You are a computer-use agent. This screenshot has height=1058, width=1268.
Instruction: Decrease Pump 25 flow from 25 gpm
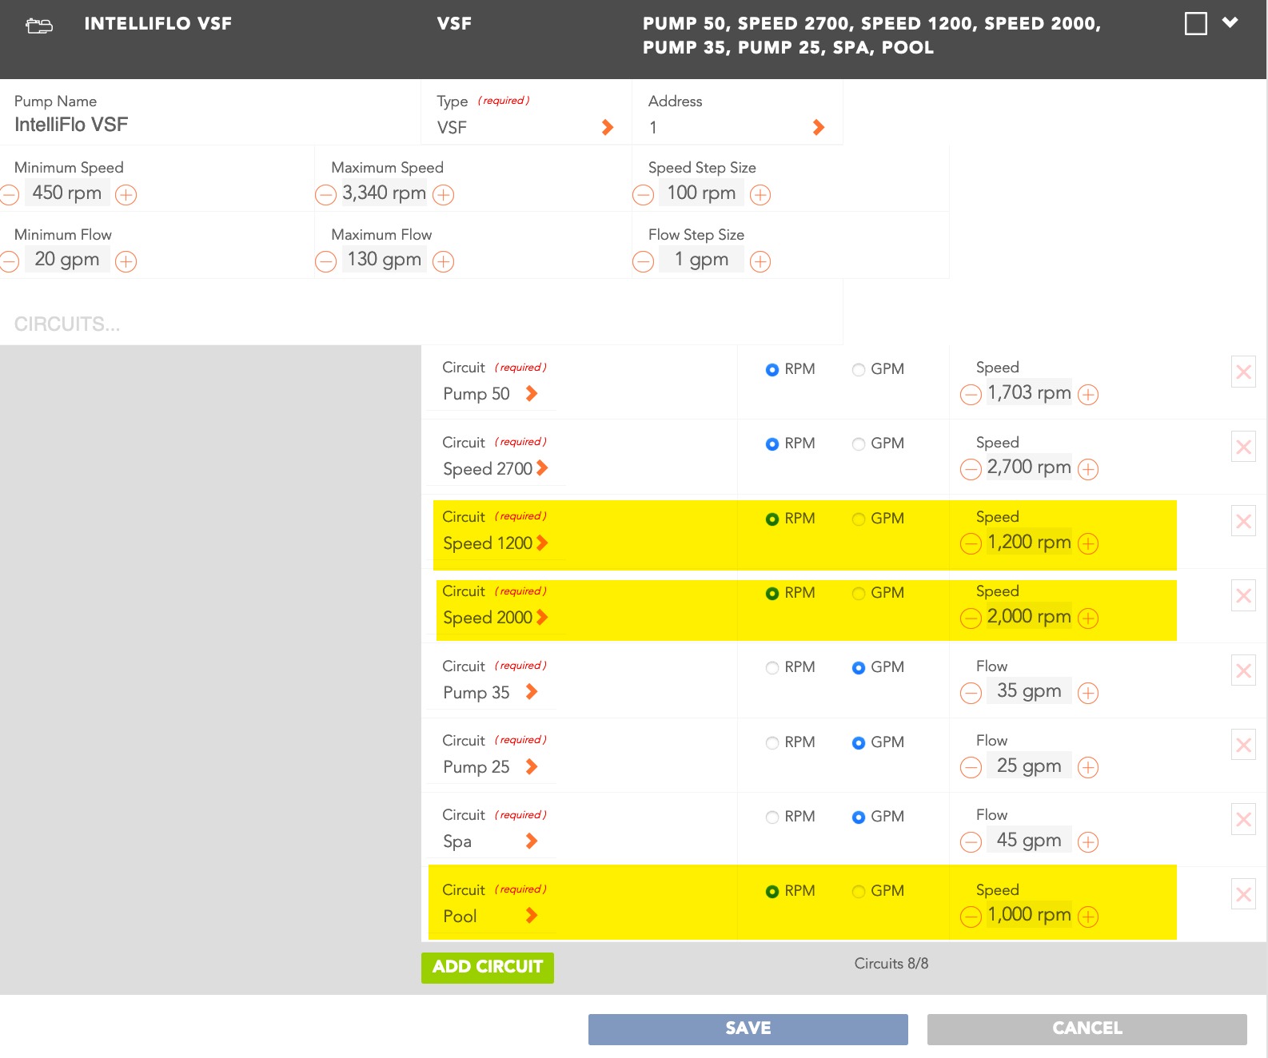pyautogui.click(x=971, y=768)
